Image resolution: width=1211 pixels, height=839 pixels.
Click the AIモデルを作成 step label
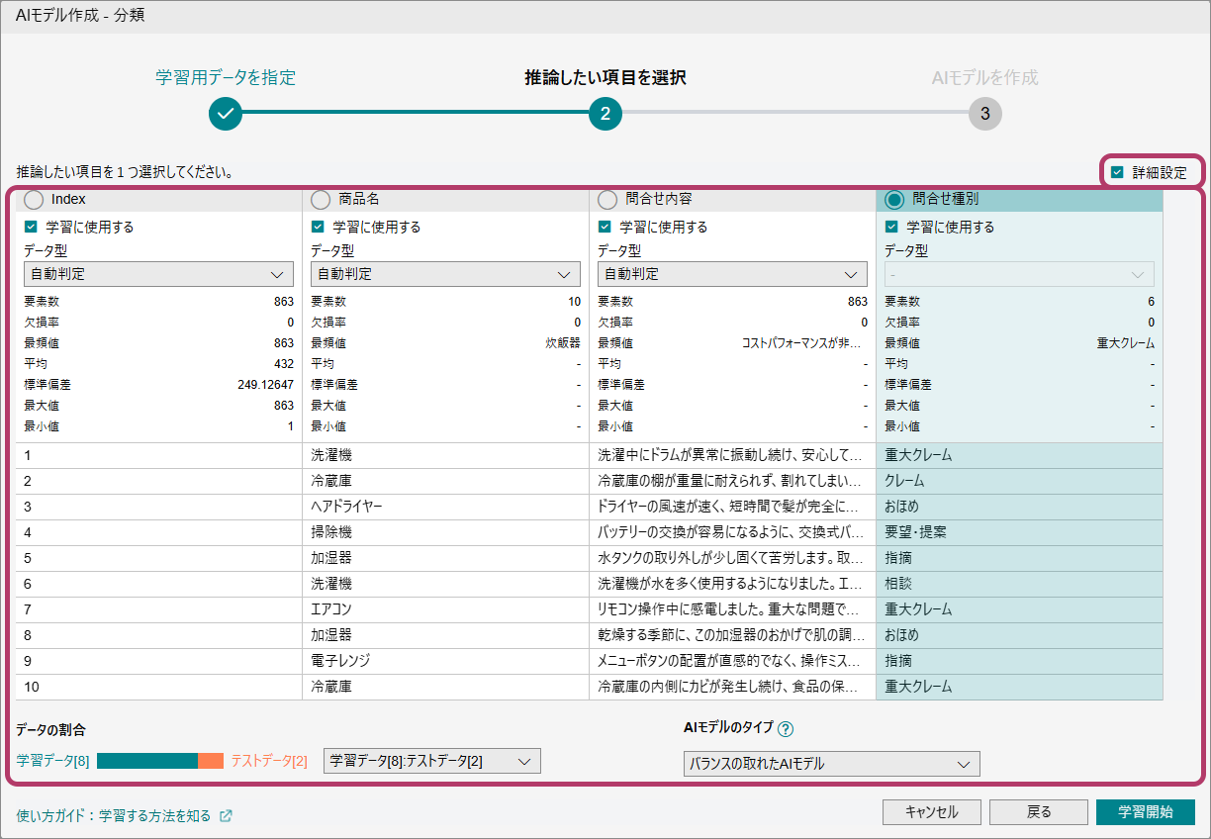(985, 77)
